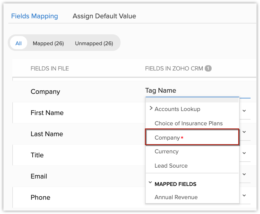Viewport: 260px width, 214px height.
Task: Open dropdown arrow for Phone row
Action: [244, 195]
